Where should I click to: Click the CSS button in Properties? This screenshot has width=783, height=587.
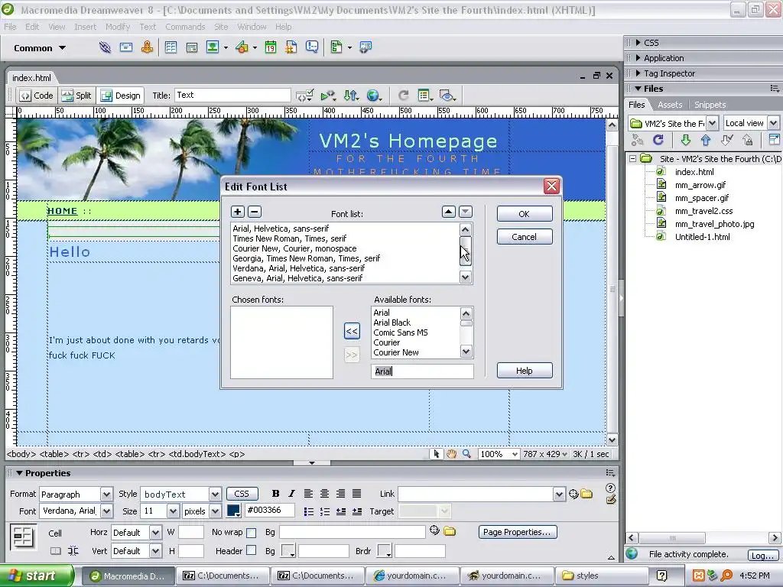242,494
